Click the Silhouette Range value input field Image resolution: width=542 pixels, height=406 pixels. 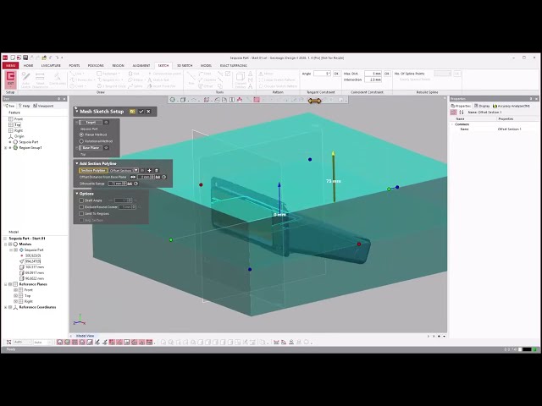(x=115, y=184)
